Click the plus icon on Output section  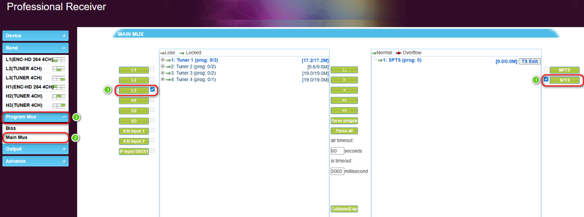pyautogui.click(x=64, y=149)
